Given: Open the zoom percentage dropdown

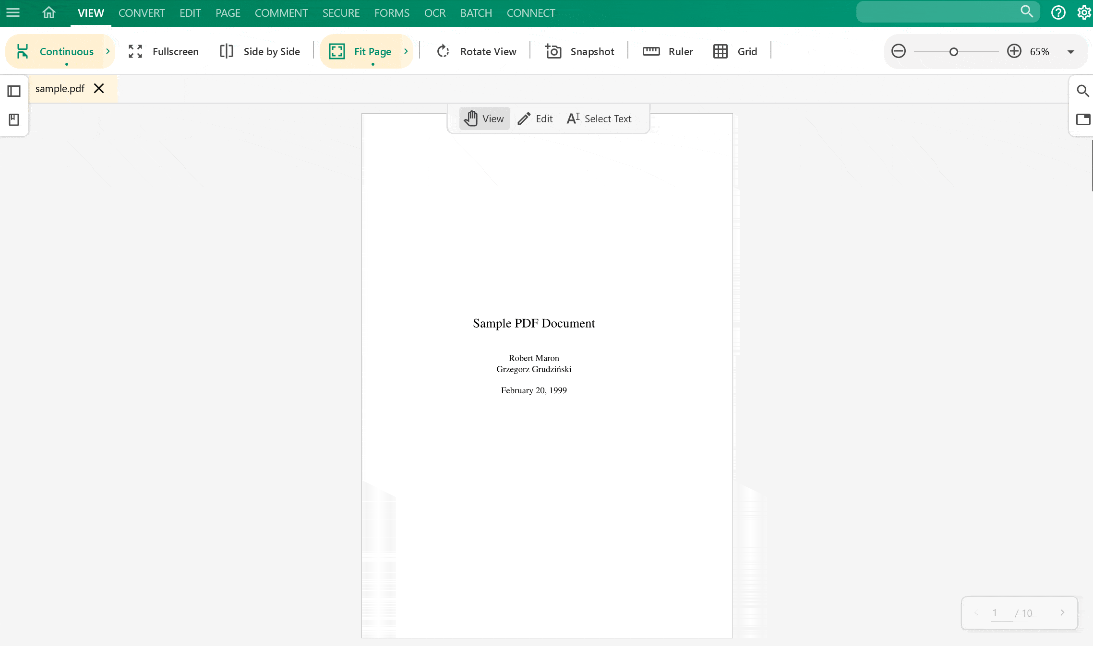Looking at the screenshot, I should pyautogui.click(x=1070, y=51).
